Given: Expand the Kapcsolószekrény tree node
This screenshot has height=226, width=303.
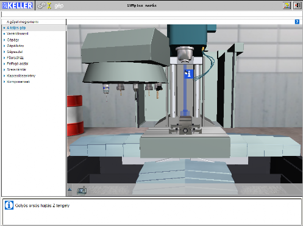Looking at the screenshot, I should [4, 76].
